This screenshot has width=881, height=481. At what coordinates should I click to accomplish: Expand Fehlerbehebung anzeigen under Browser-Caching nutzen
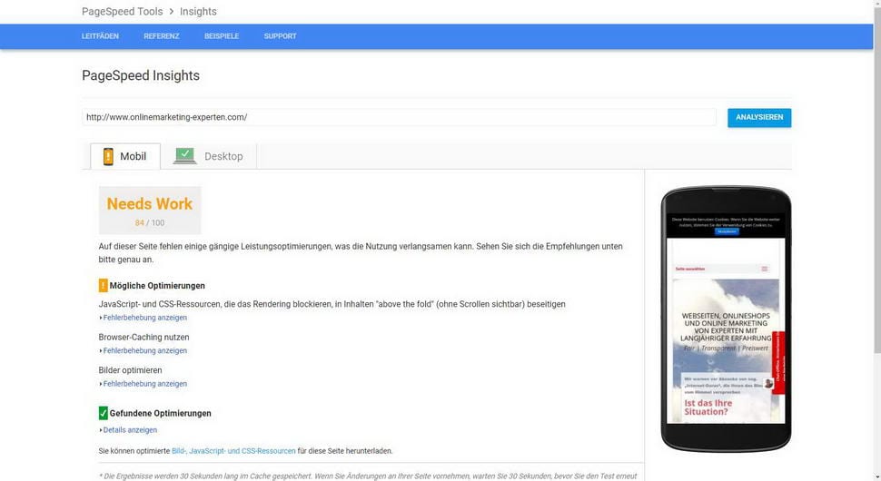[x=144, y=351]
